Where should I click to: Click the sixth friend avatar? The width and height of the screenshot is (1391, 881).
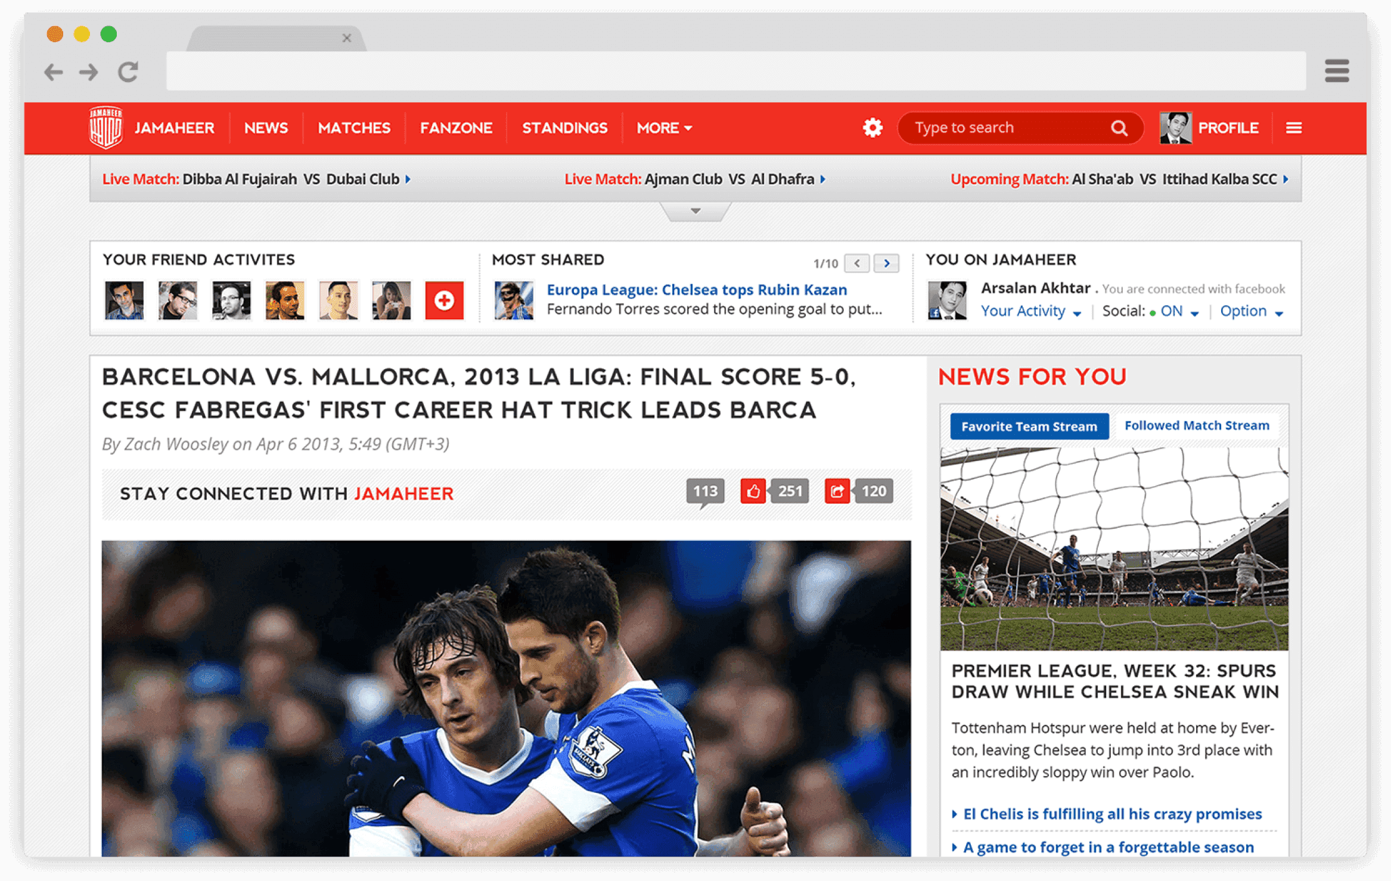click(392, 300)
